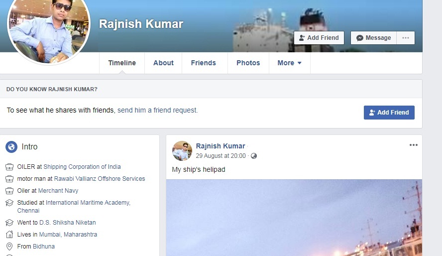Open D.S. Shiksha Niketan link
This screenshot has height=256, width=442.
click(67, 223)
